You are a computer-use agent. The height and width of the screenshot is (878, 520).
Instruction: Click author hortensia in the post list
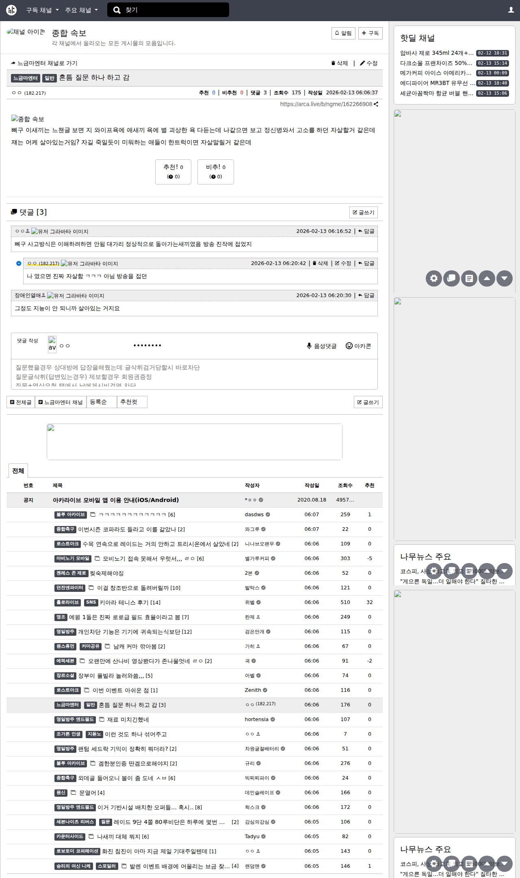coord(256,719)
